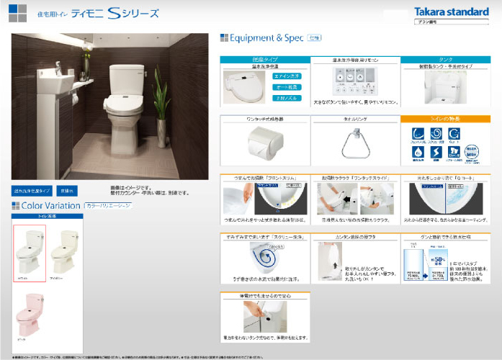This screenshot has width=502, height=360.
Task: Select the white toilet color variation
Action: tap(30, 253)
